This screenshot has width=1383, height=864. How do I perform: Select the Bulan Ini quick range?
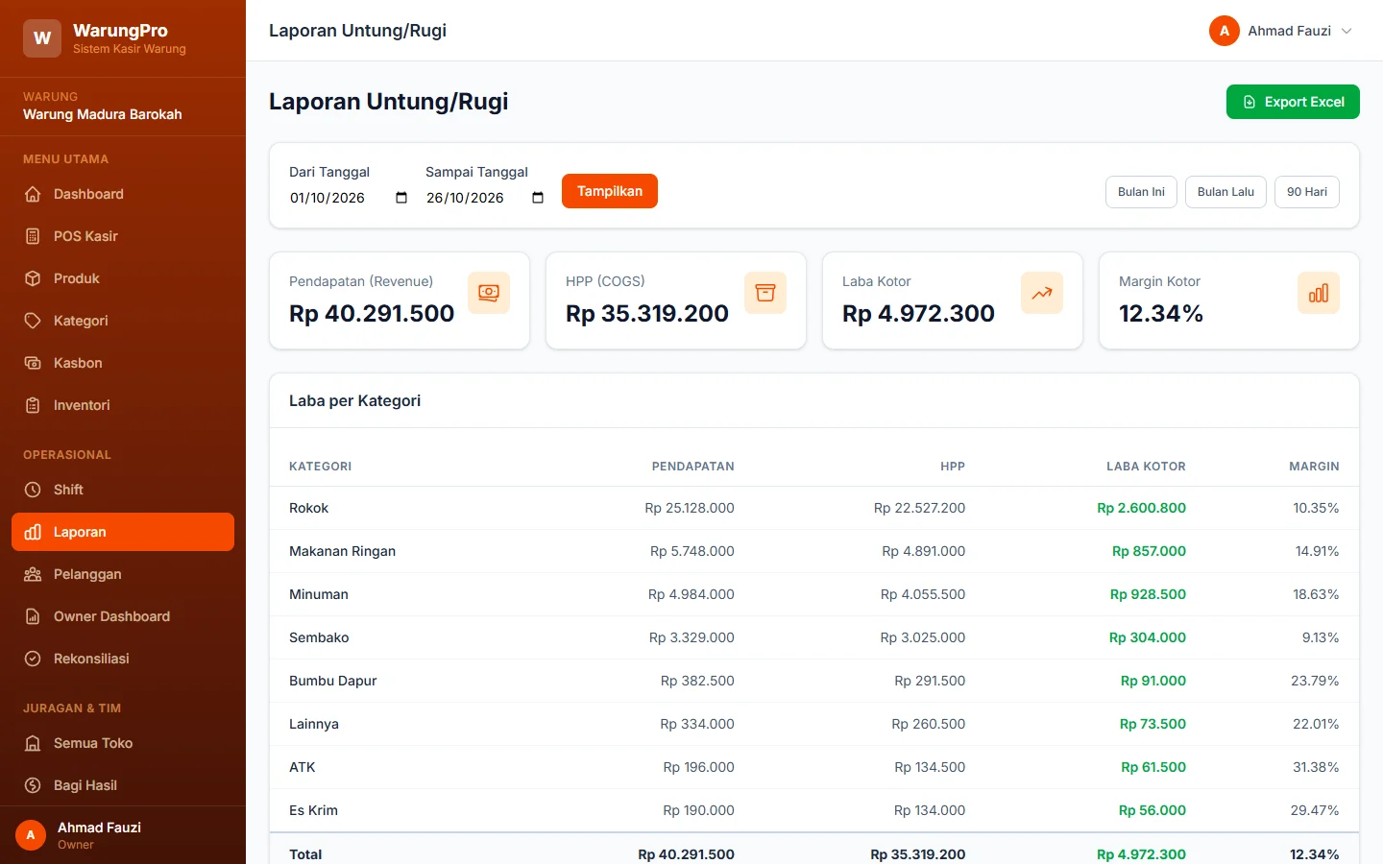(x=1141, y=192)
